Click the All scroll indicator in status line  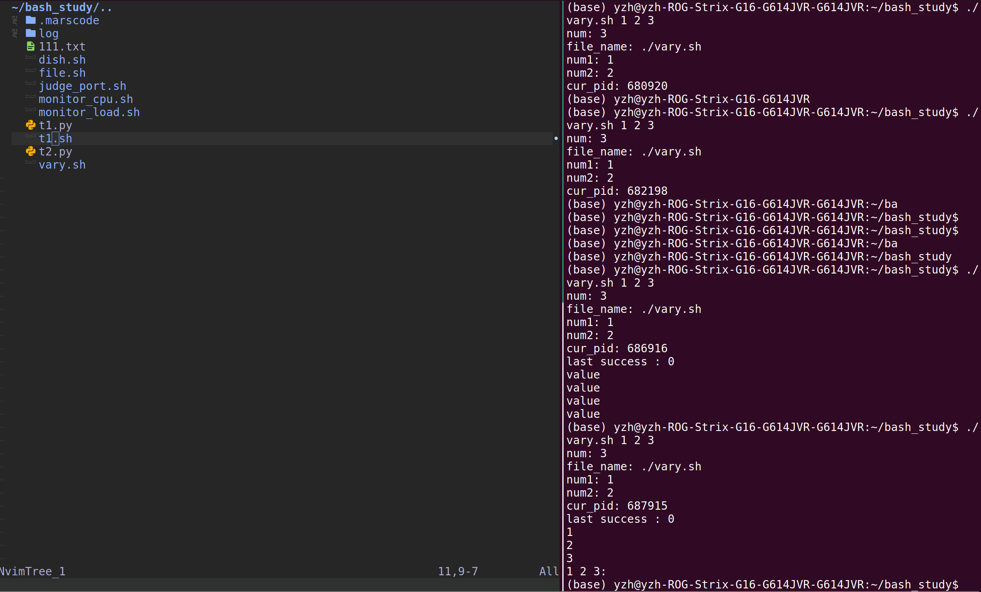pos(549,571)
